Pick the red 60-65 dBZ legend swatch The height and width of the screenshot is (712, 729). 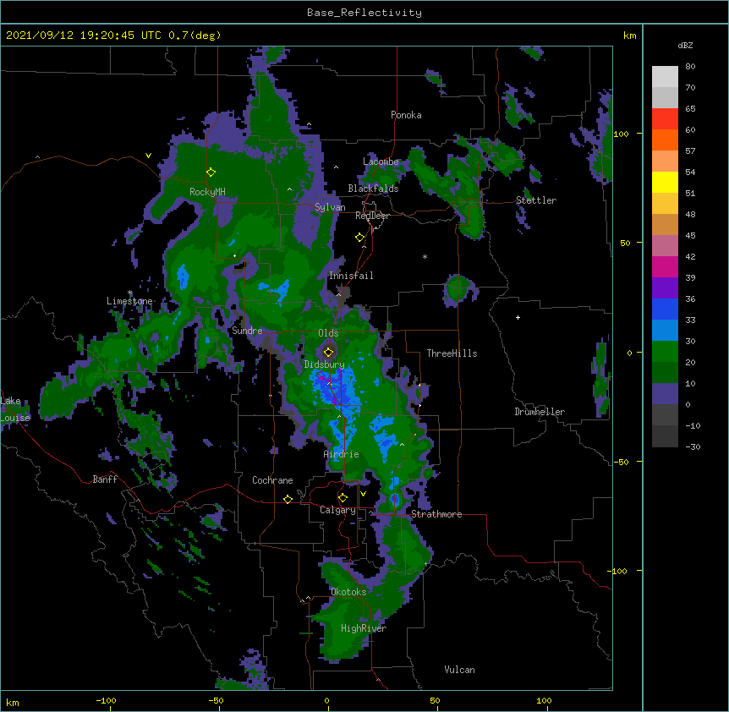coord(665,119)
